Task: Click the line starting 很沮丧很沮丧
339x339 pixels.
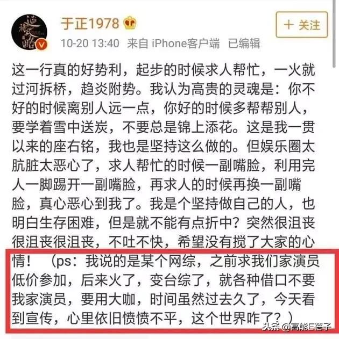Action: [164, 242]
